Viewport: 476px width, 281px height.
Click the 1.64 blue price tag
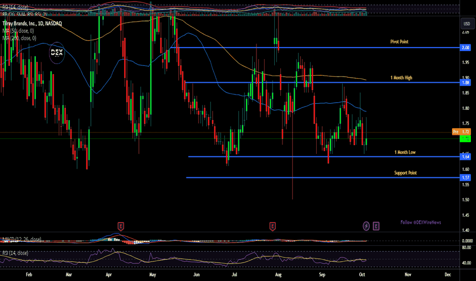click(x=466, y=157)
